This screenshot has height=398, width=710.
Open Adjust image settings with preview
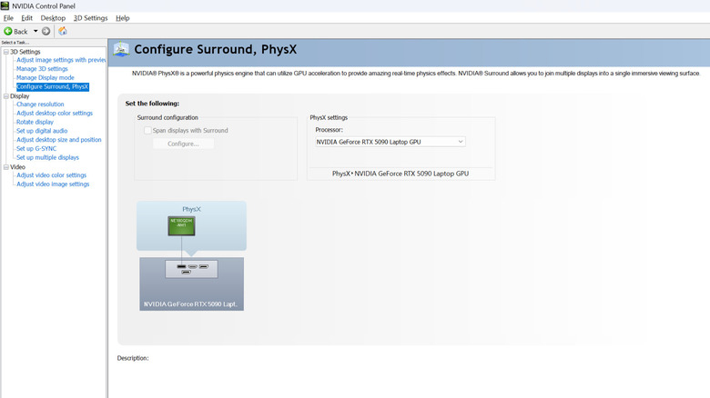61,60
